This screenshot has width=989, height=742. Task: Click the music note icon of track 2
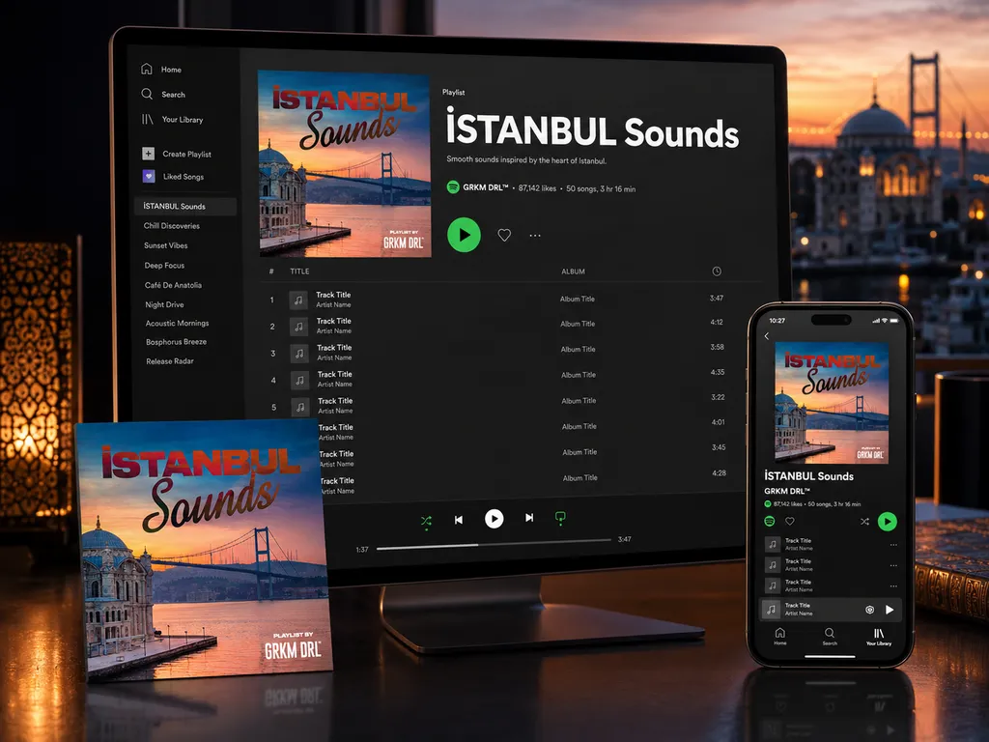pyautogui.click(x=299, y=327)
